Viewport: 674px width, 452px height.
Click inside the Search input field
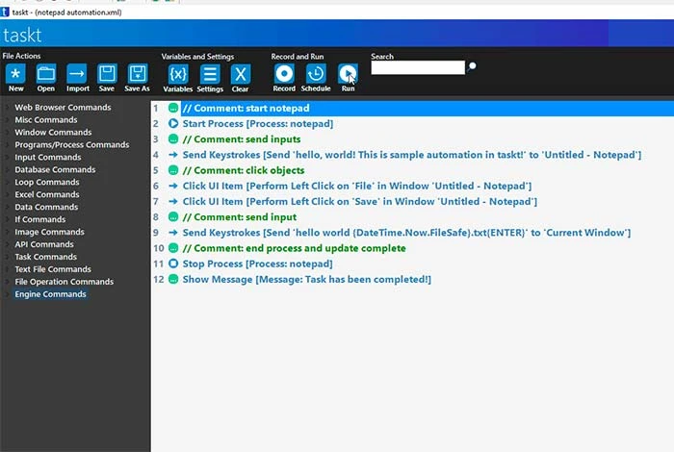click(x=418, y=67)
